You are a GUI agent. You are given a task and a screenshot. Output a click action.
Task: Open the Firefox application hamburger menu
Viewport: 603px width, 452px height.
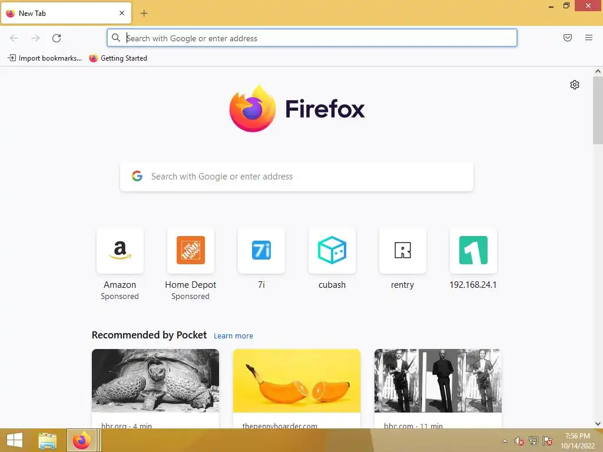click(588, 38)
